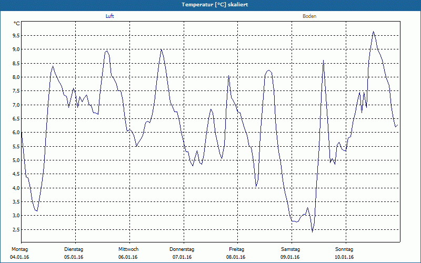The image size is (421, 263).
Task: Click the 'Montag' day label
Action: 19,249
